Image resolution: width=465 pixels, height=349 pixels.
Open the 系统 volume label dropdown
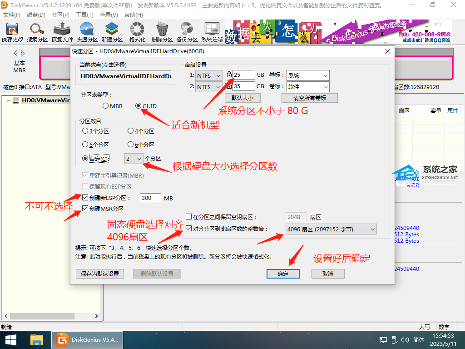pos(308,75)
